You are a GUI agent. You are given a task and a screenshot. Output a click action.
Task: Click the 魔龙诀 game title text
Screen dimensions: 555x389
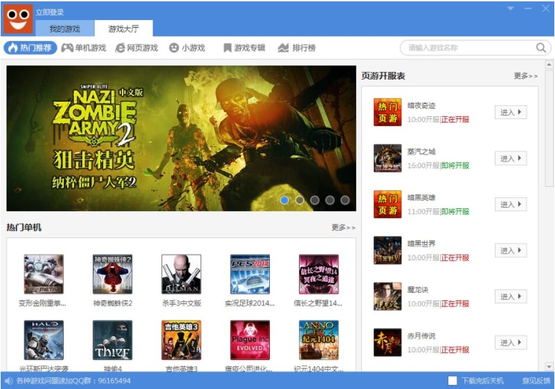(x=418, y=289)
